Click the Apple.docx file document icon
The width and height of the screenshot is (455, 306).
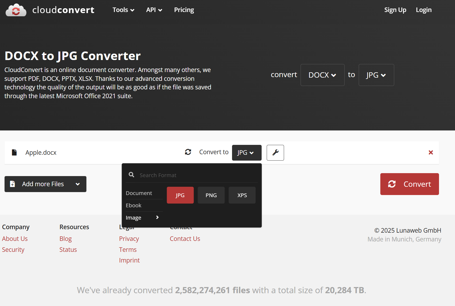14,152
